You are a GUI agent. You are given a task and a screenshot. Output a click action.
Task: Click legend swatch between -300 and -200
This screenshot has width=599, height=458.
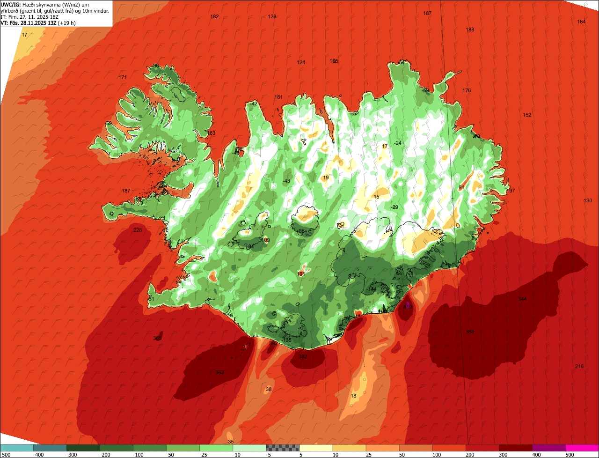[83, 448]
